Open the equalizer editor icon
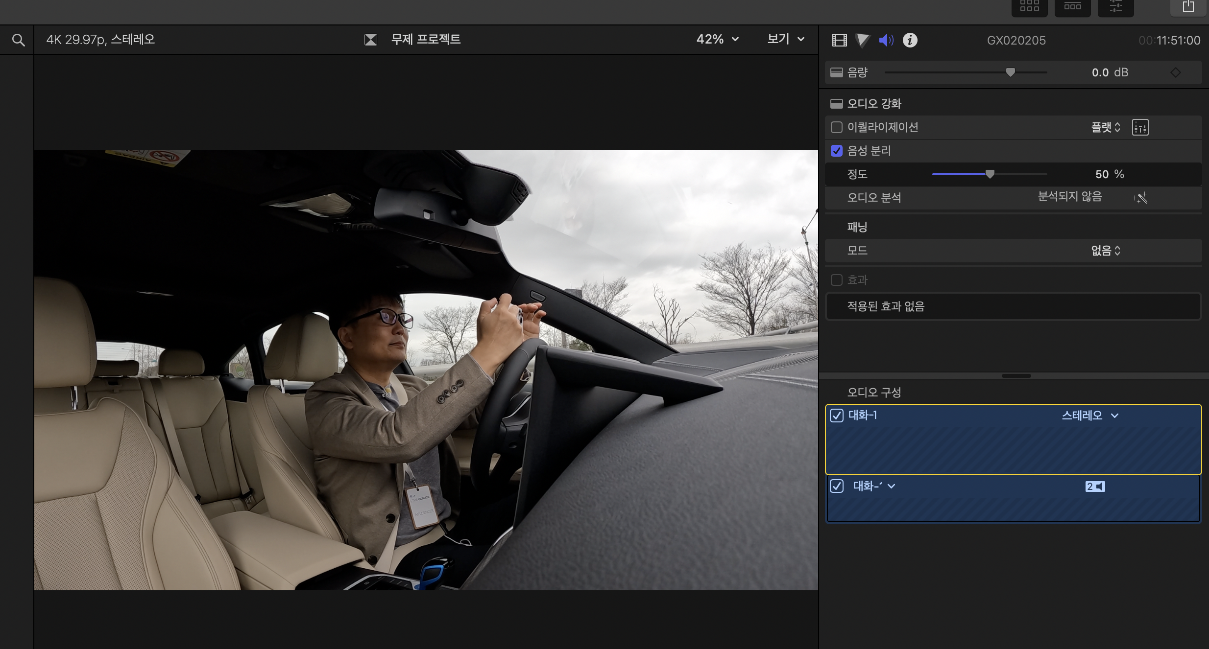Image resolution: width=1209 pixels, height=649 pixels. point(1140,127)
